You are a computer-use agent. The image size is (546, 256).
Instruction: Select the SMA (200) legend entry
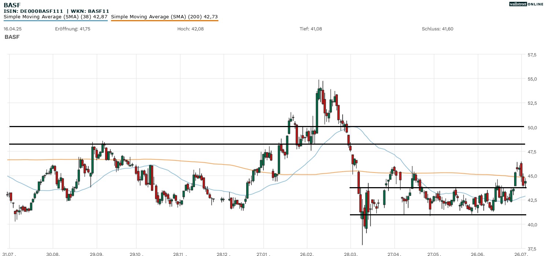[x=164, y=16]
